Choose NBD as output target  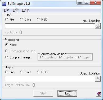pyautogui.click(x=42, y=72)
